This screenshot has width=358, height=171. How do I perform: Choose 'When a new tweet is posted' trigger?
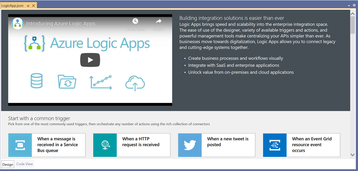[217, 145]
